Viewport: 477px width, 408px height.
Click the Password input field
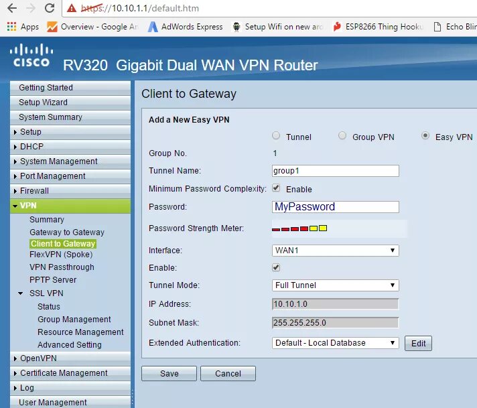(x=335, y=207)
